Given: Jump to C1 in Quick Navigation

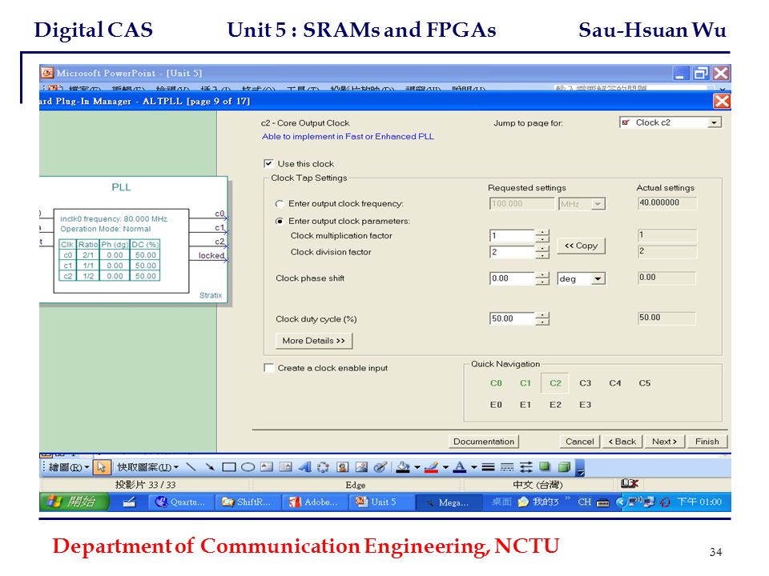Looking at the screenshot, I should click(525, 383).
